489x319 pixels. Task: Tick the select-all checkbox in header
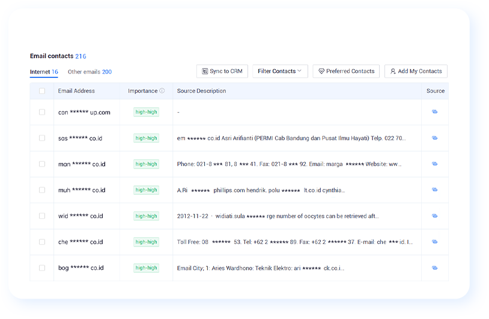pos(42,91)
